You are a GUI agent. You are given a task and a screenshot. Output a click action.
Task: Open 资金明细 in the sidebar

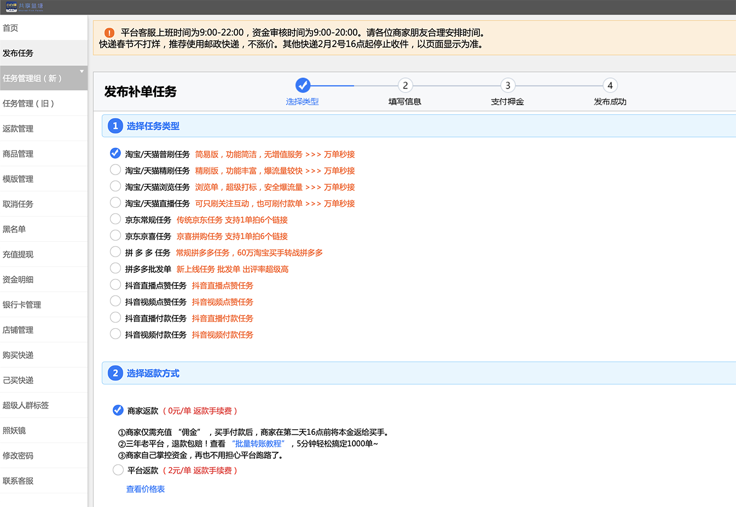[44, 279]
